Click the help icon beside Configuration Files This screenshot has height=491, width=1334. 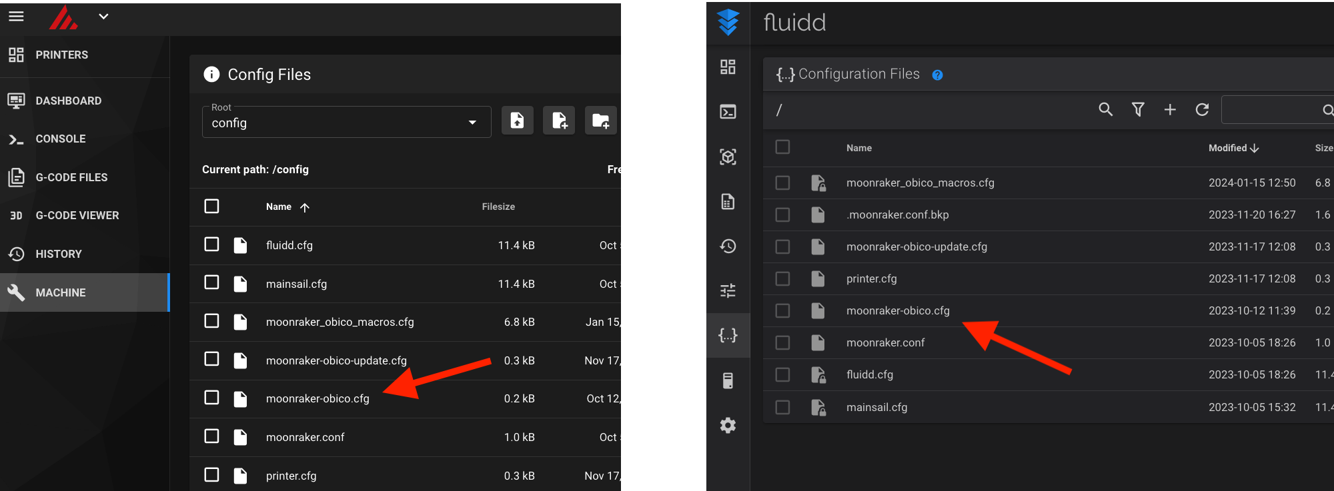coord(937,75)
